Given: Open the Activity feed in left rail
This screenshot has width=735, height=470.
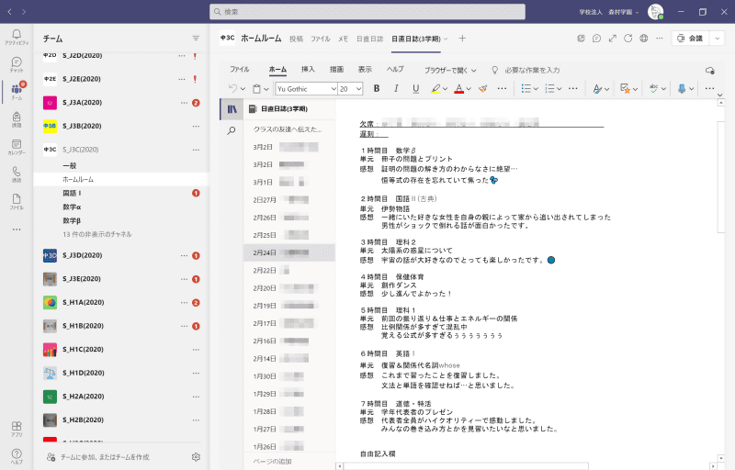Looking at the screenshot, I should (17, 37).
